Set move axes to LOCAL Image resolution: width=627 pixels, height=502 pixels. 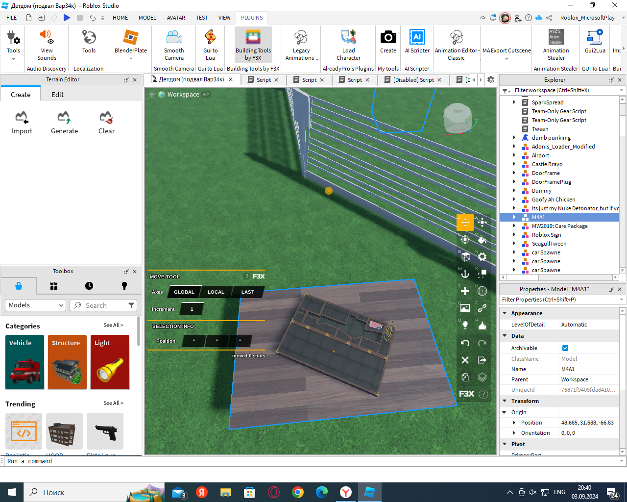coord(216,292)
